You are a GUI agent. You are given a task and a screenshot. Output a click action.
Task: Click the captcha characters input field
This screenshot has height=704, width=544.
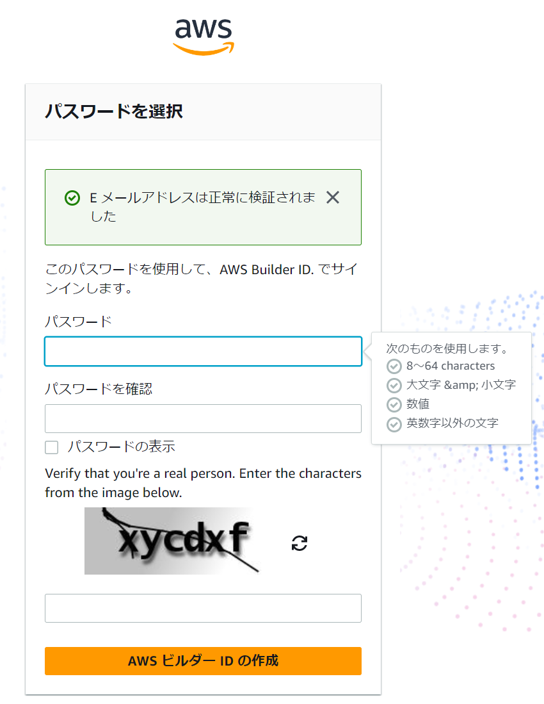[203, 609]
